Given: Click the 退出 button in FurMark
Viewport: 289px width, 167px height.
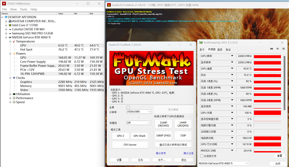Looking at the screenshot, I should click(184, 160).
